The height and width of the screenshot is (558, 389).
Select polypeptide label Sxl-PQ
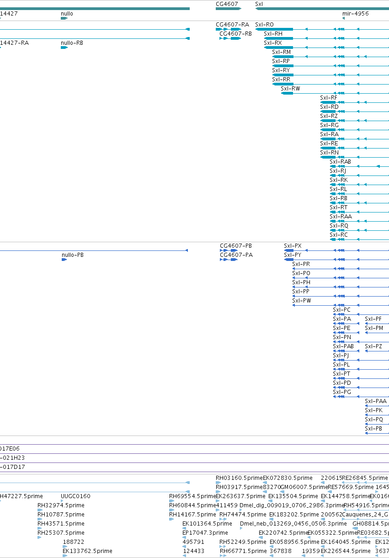pos(374,420)
